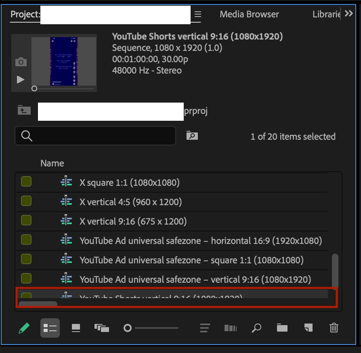The height and width of the screenshot is (353, 361).
Task: Click the horizontal scrollbar thumb of the list
Action: [x=38, y=304]
